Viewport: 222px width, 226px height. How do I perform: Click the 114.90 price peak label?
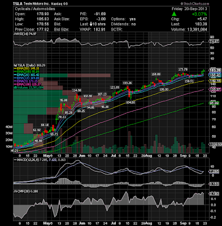coord(76,90)
